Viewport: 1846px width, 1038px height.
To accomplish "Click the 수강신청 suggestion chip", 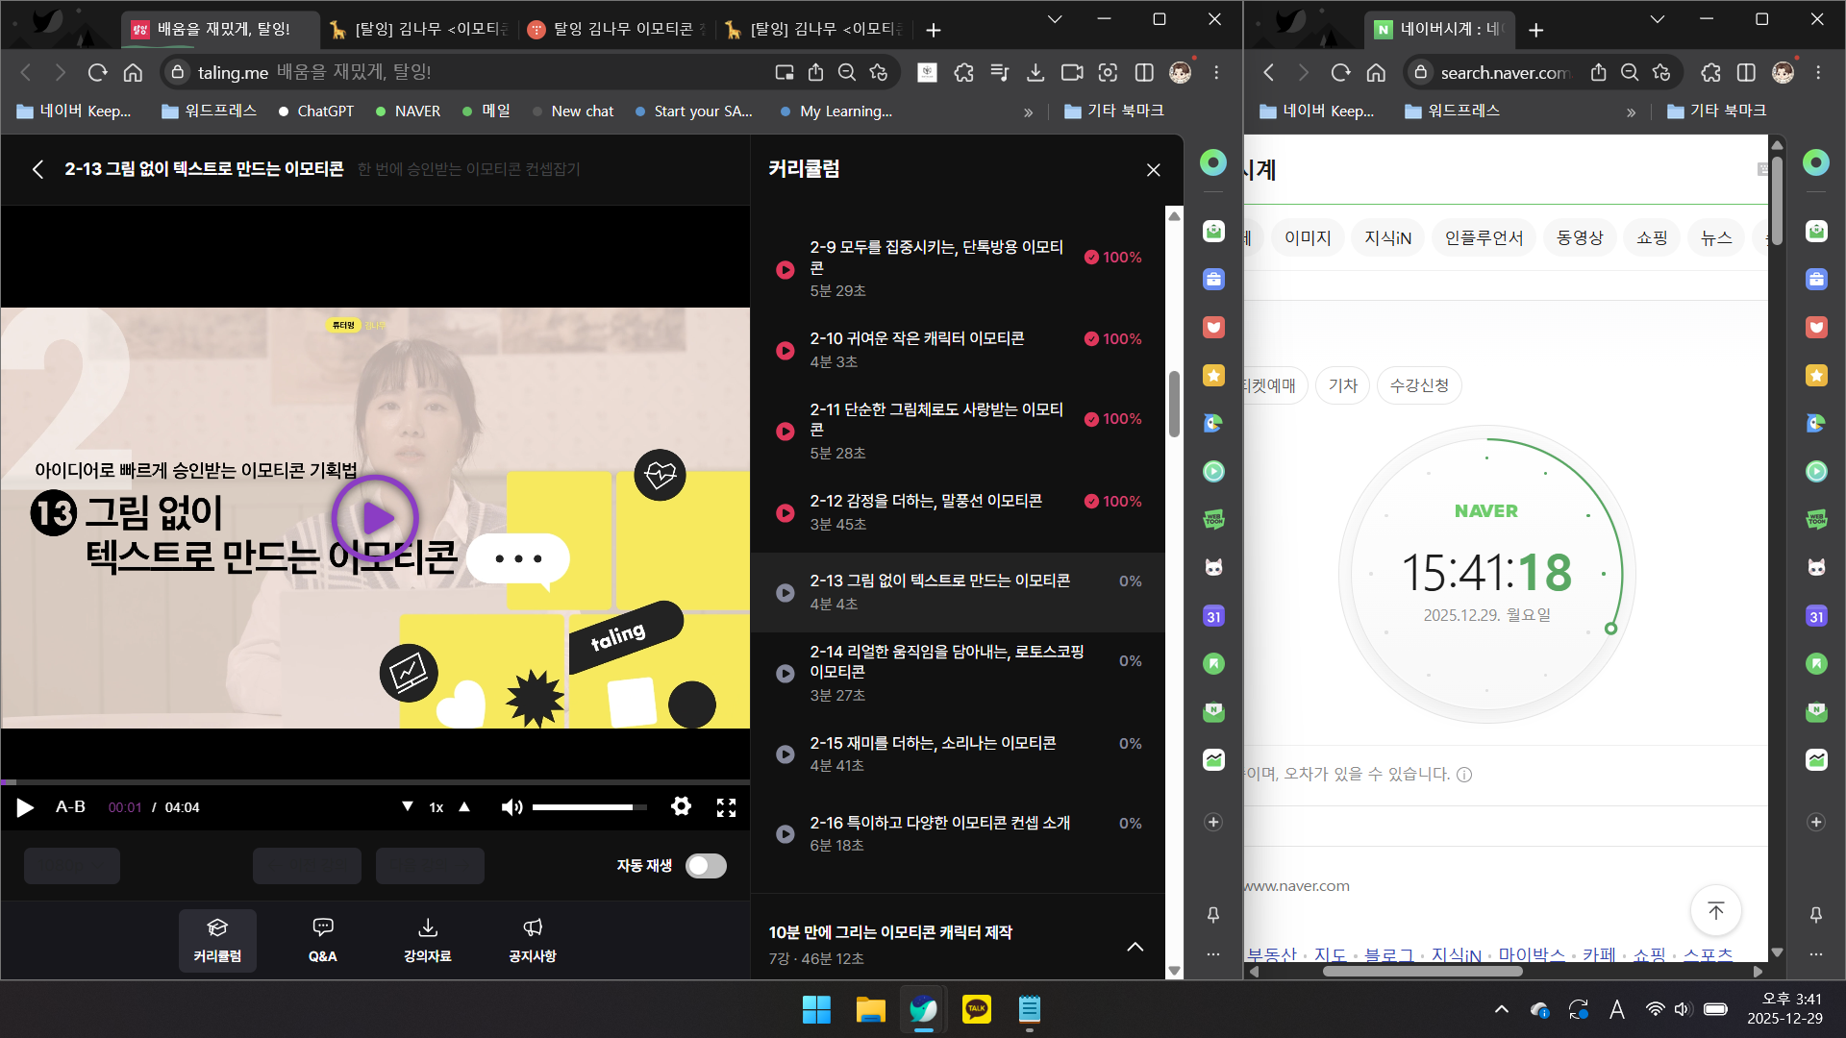I will 1419,385.
